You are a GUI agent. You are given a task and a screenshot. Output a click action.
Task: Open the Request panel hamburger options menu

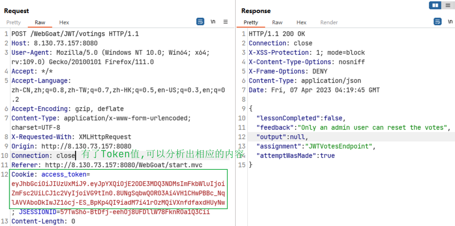tap(225, 22)
